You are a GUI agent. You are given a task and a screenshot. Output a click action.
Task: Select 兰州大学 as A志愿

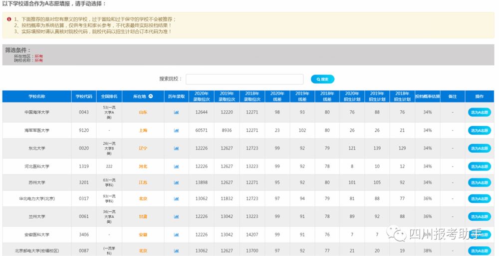[479, 217]
